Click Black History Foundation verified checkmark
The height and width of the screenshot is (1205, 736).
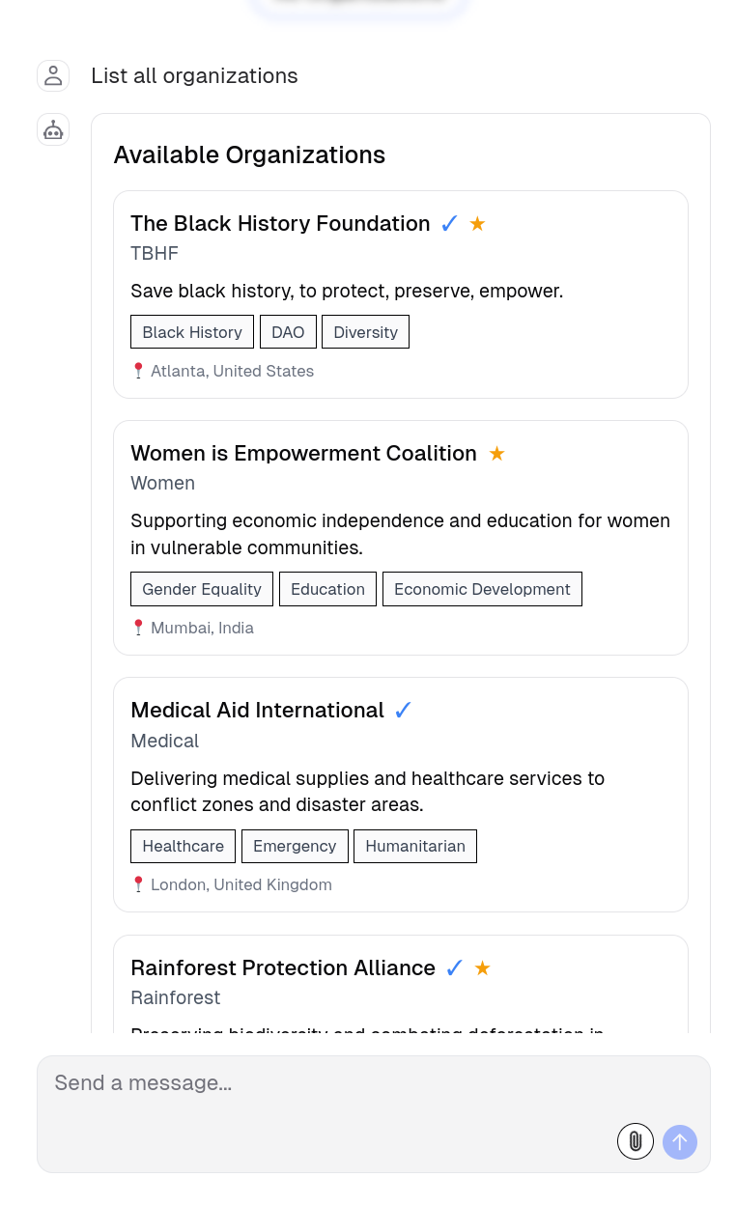pos(449,224)
